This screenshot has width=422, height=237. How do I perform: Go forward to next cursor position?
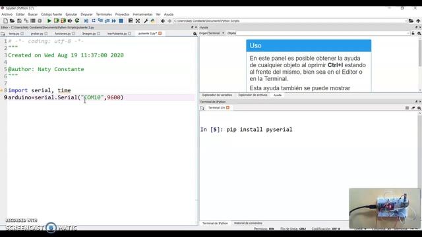(169, 20)
